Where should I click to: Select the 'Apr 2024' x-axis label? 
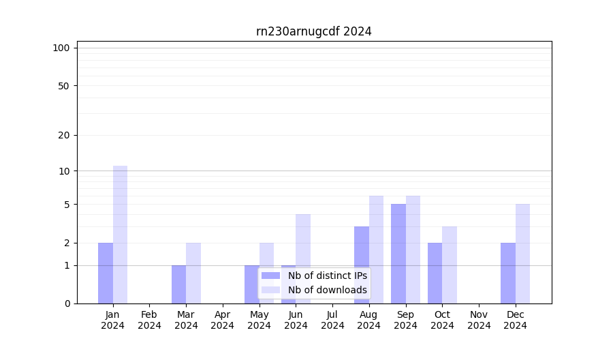[x=223, y=320]
